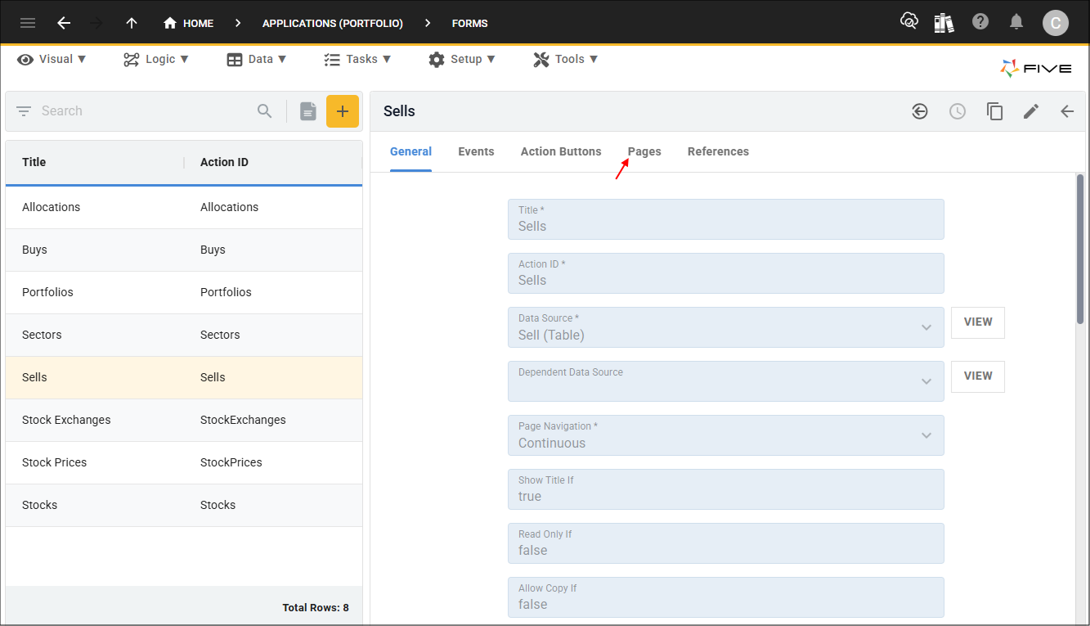The image size is (1090, 626).
Task: Go back with the top-bar left arrow
Action: (x=64, y=23)
